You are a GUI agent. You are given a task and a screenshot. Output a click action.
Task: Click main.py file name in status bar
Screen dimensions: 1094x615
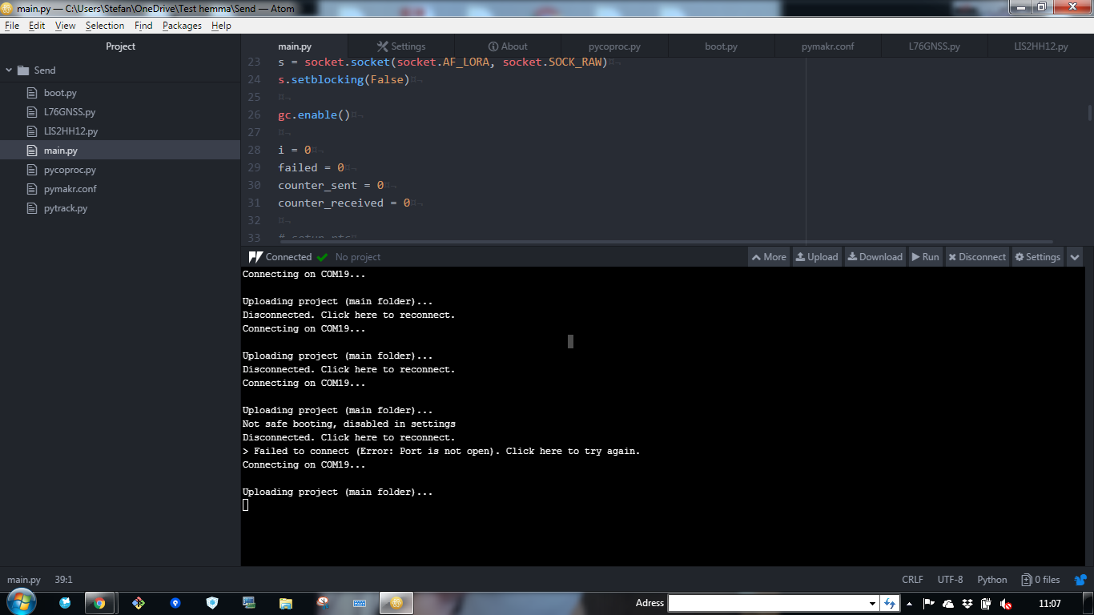(24, 580)
